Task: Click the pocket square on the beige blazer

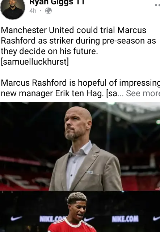Action: tap(90, 172)
